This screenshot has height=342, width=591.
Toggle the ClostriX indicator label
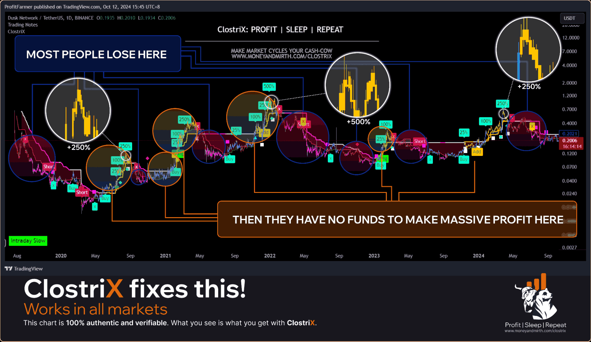coord(16,32)
